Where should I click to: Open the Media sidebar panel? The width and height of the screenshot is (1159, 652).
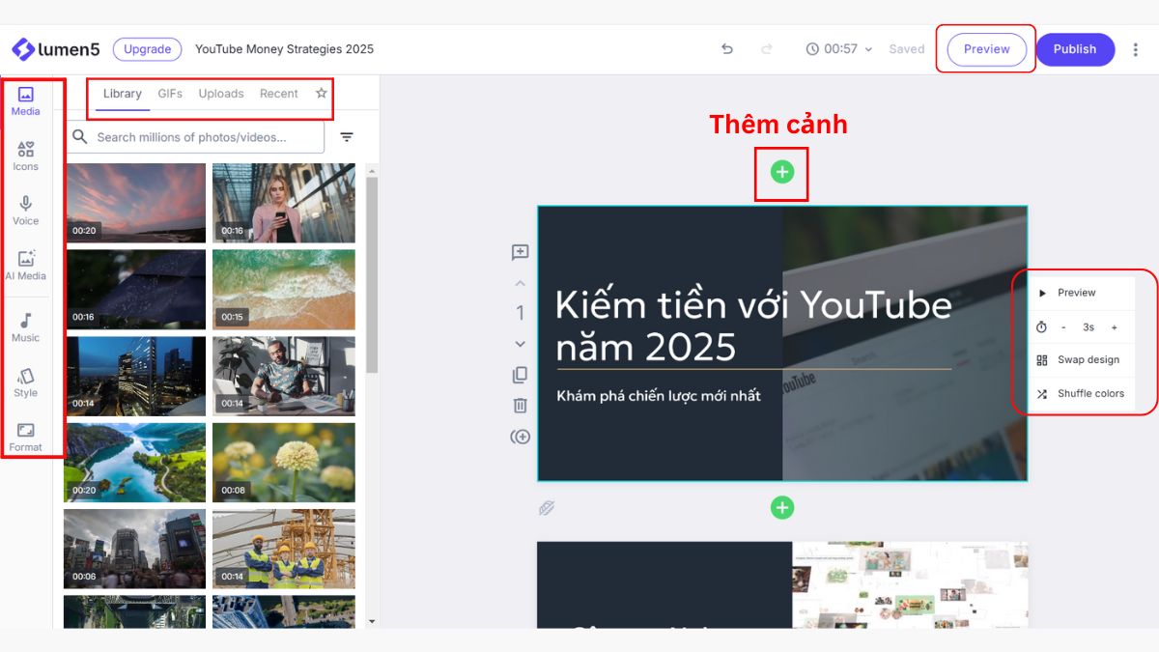point(26,101)
